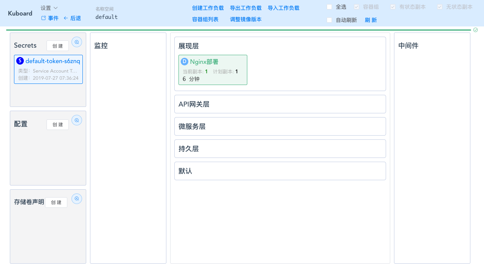Click the D deployment icon on Nginx部署 card

(184, 61)
